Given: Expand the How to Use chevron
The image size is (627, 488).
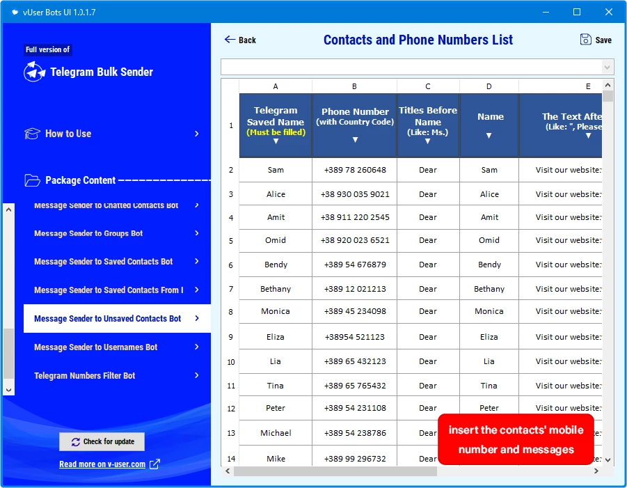Looking at the screenshot, I should [196, 134].
